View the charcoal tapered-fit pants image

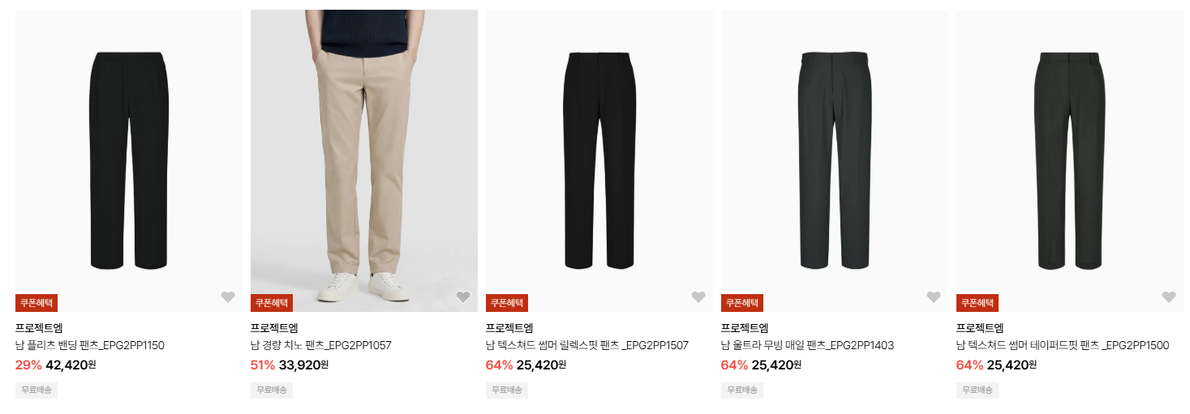[x=1070, y=160]
